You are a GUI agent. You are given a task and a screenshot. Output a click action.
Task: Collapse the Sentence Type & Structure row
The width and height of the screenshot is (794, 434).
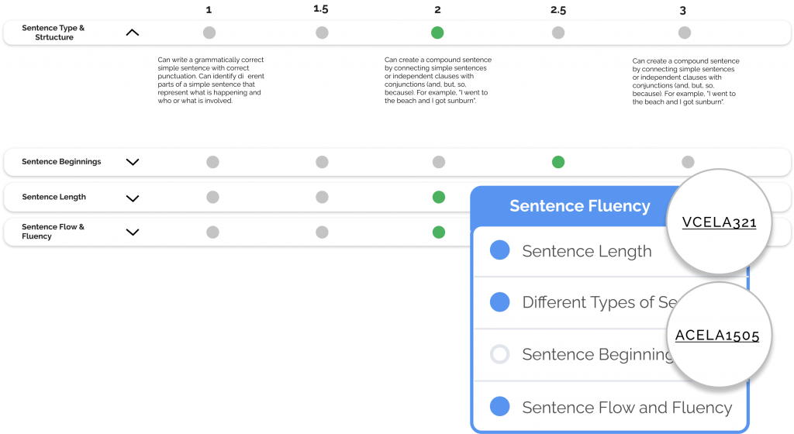(x=132, y=33)
